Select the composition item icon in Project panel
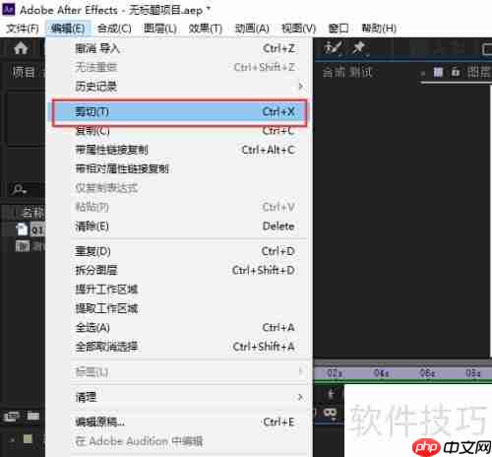This screenshot has width=492, height=457. (23, 246)
